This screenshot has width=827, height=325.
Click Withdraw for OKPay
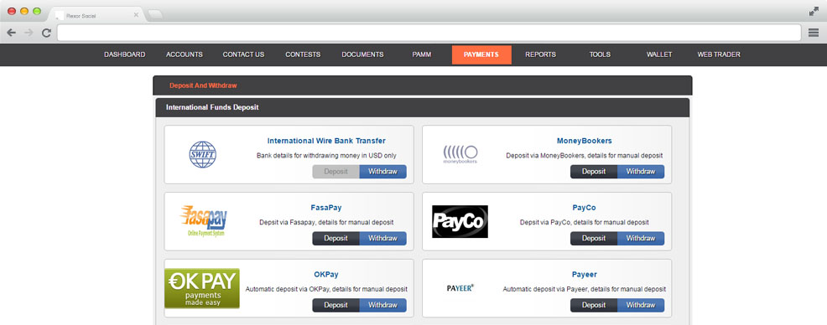[x=383, y=306]
